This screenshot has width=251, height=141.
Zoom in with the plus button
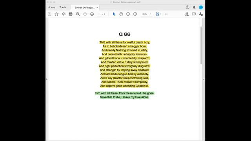(135, 14)
